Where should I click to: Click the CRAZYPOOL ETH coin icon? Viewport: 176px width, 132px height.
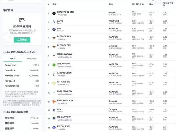(x=54, y=13)
